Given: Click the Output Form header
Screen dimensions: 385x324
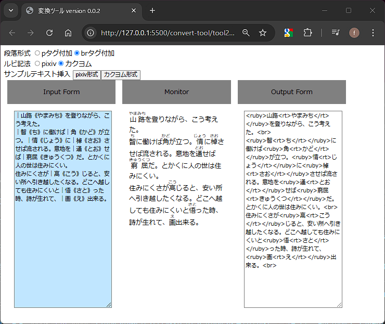Looking at the screenshot, I should pyautogui.click(x=292, y=92).
